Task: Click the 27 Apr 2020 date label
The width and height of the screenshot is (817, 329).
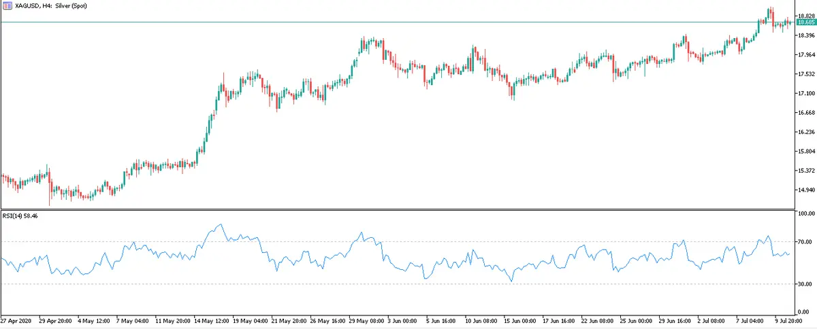Action: [x=18, y=319]
